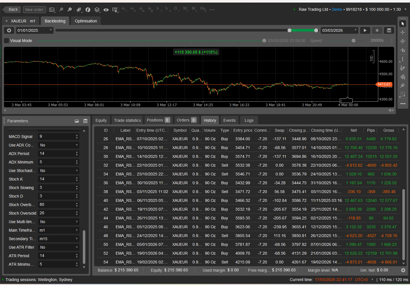Toggle the eye visibility icon in toolbar
The height and width of the screenshot is (285, 410).
[x=106, y=10]
